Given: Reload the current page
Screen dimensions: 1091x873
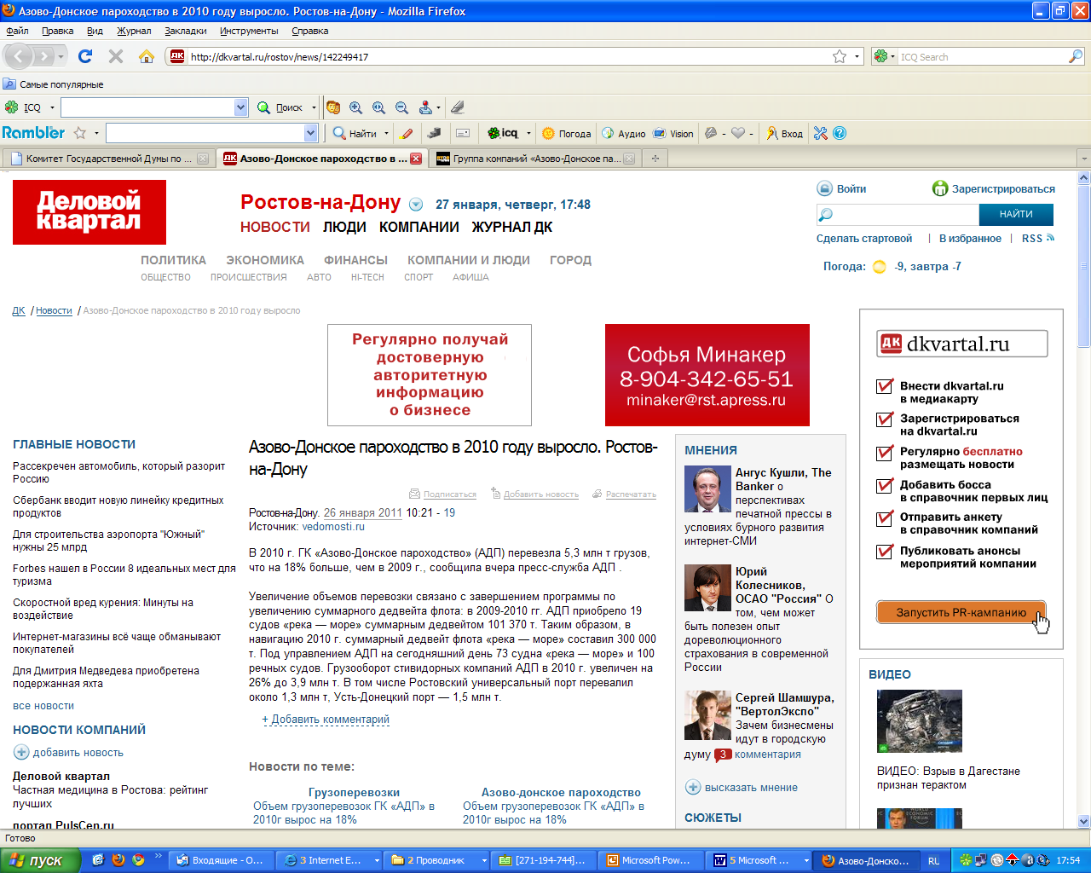Looking at the screenshot, I should click(84, 56).
